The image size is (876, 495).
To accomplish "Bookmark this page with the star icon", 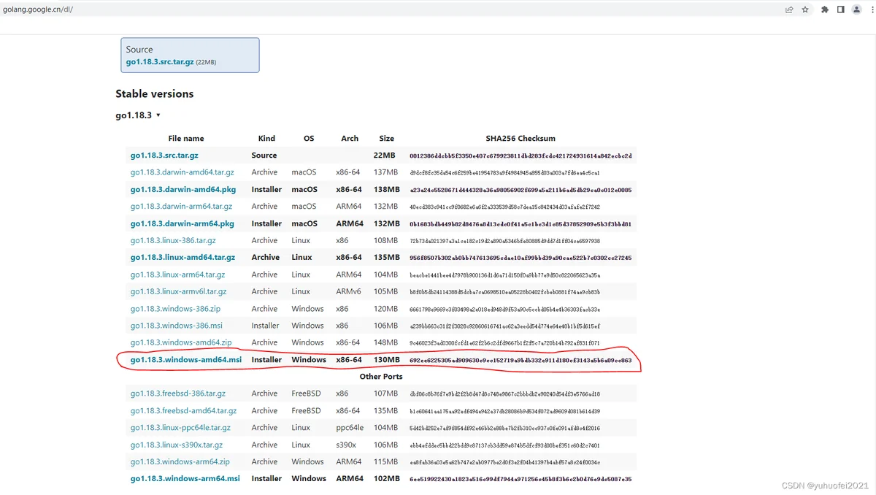I will tap(805, 9).
